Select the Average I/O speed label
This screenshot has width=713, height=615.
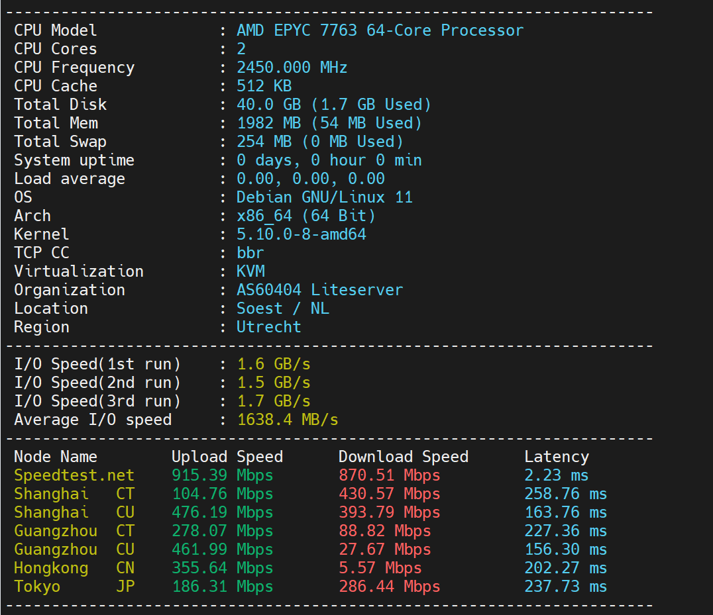(x=93, y=420)
